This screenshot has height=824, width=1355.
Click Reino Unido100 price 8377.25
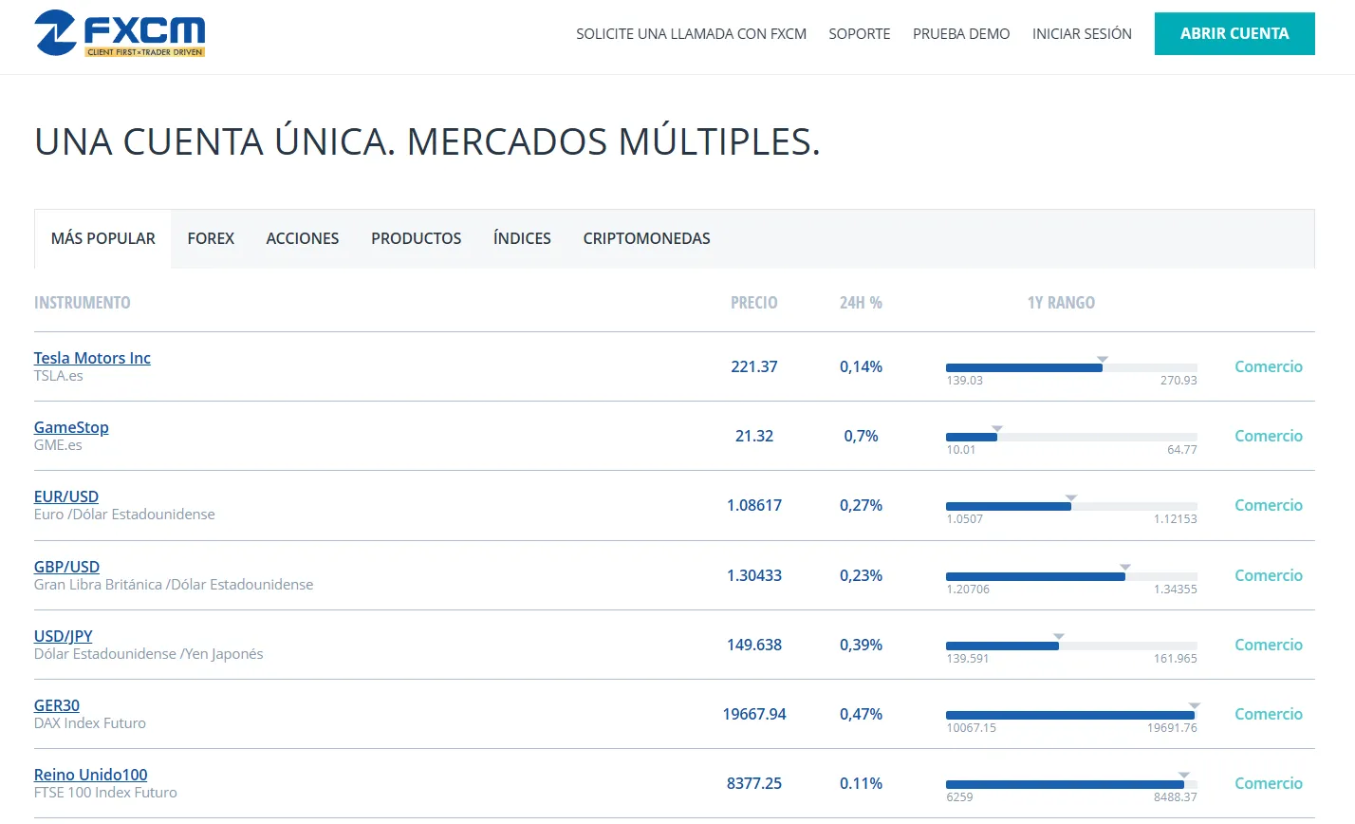pyautogui.click(x=754, y=783)
